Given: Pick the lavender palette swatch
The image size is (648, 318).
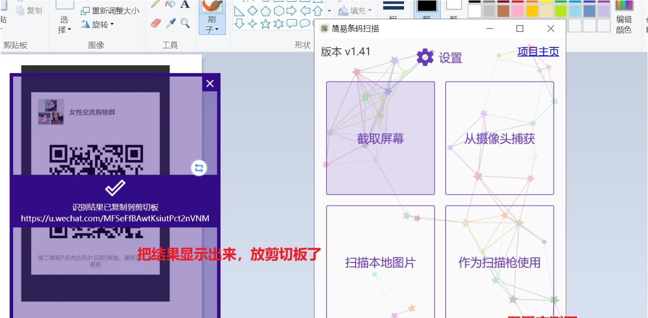Looking at the screenshot, I should pyautogui.click(x=604, y=11).
